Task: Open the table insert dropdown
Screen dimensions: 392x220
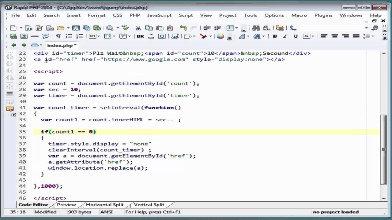Action: point(114,36)
